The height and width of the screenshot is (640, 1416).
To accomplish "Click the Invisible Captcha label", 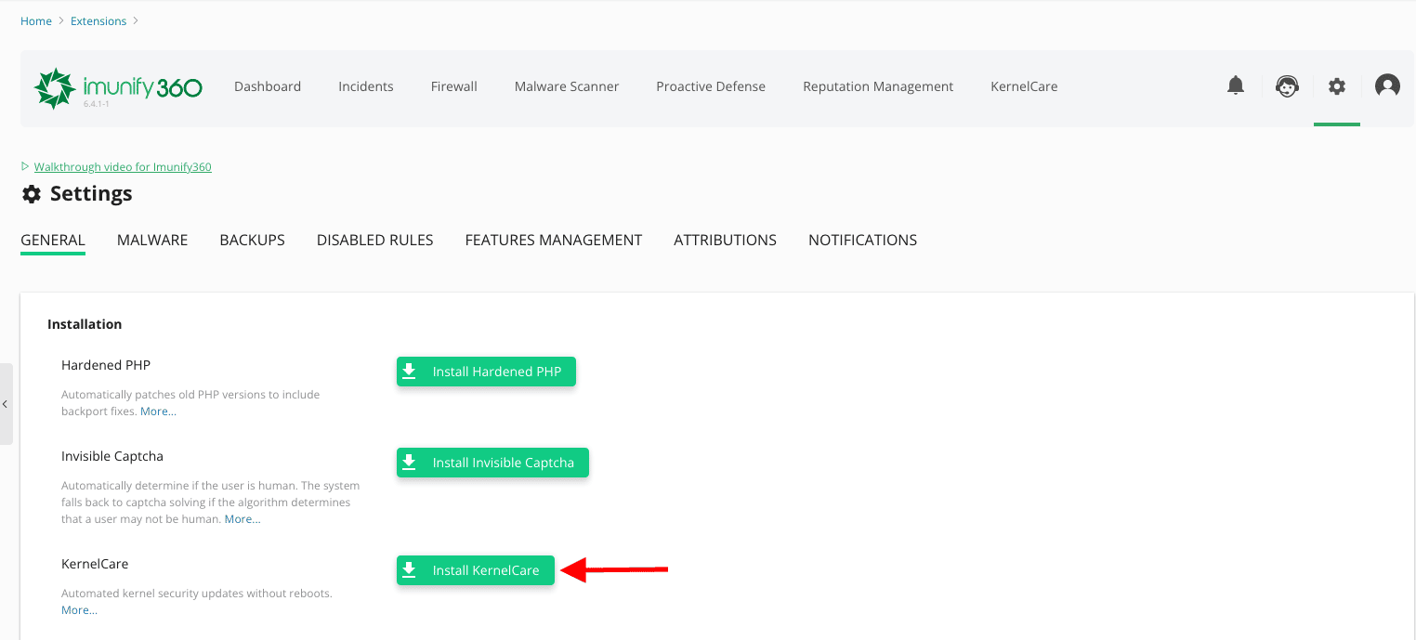I will click(x=112, y=456).
